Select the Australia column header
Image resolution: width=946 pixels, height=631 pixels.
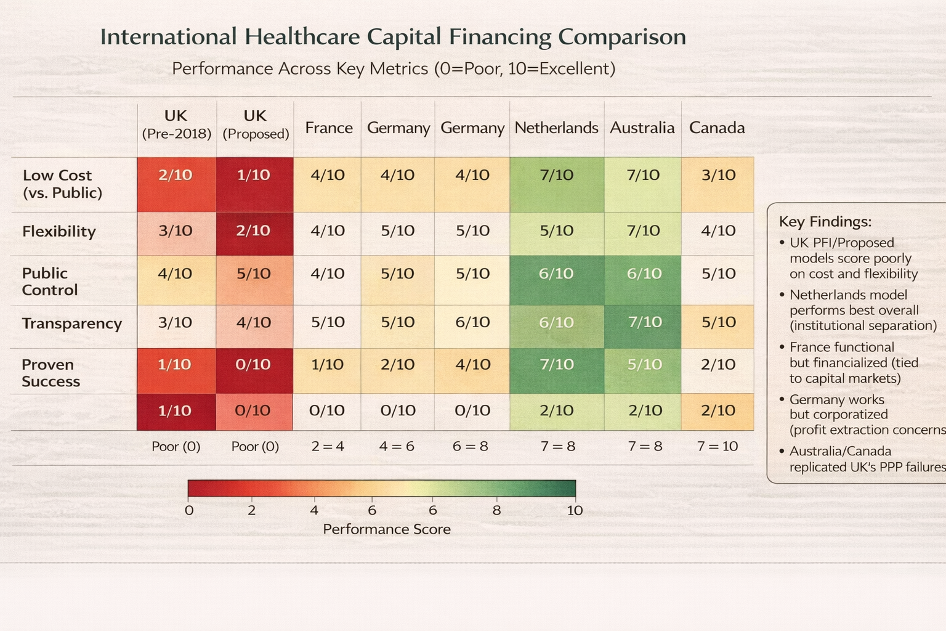point(642,128)
